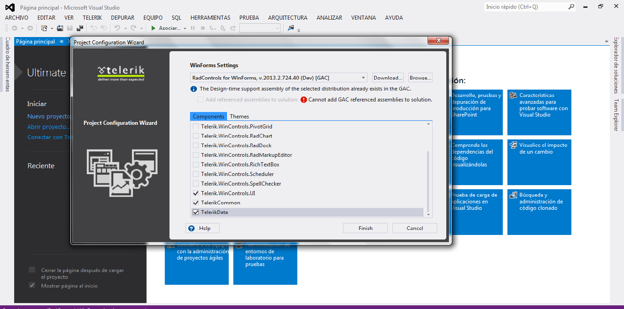Open the navigate backward history dropdown
The width and height of the screenshot is (624, 309).
coord(22,28)
